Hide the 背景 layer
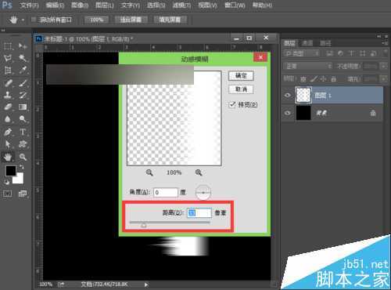Viewport: 391px width, 290px height. 288,113
